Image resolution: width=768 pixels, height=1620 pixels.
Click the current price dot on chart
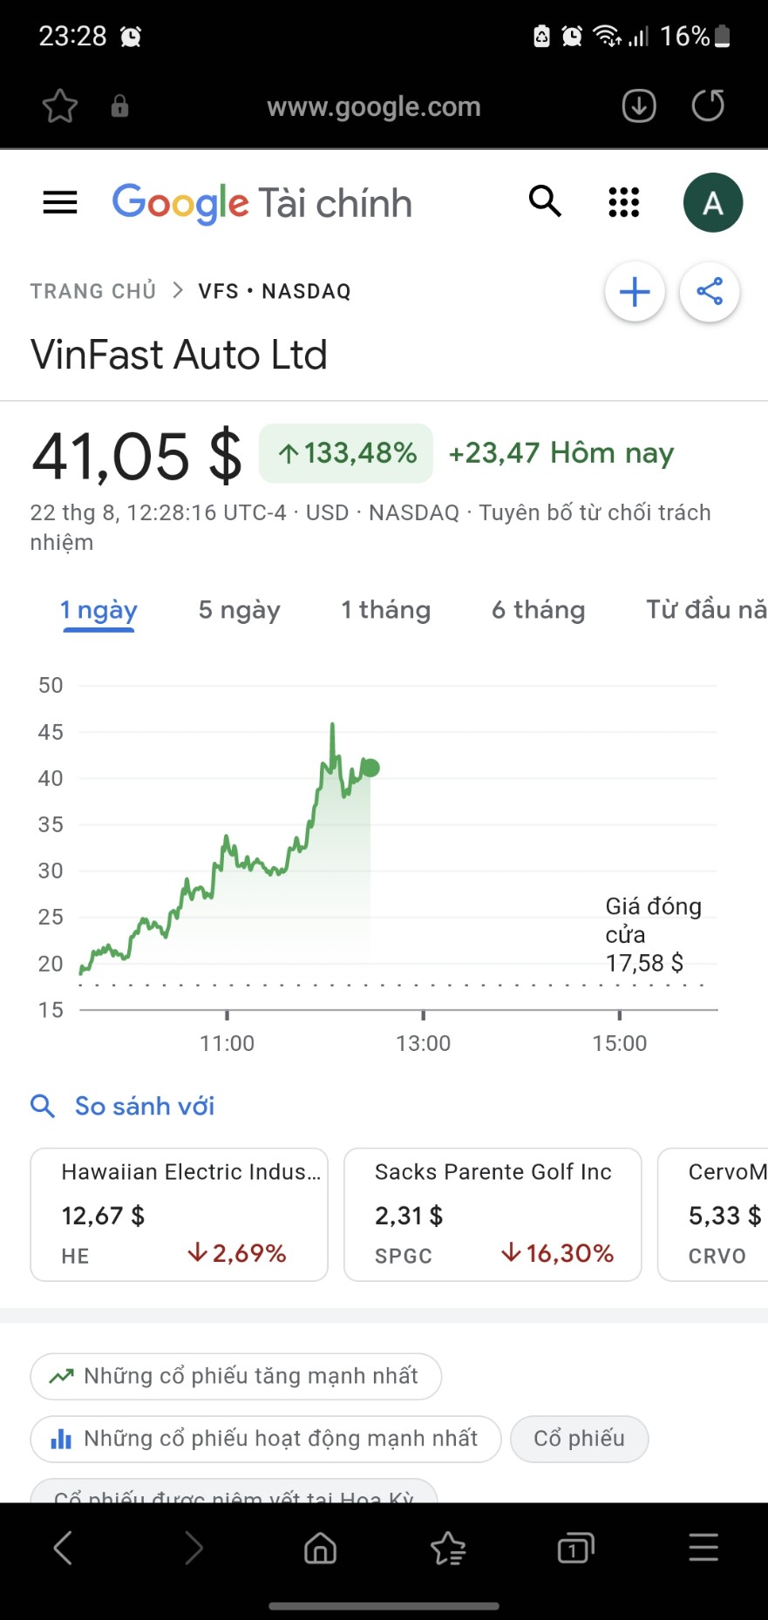point(370,768)
